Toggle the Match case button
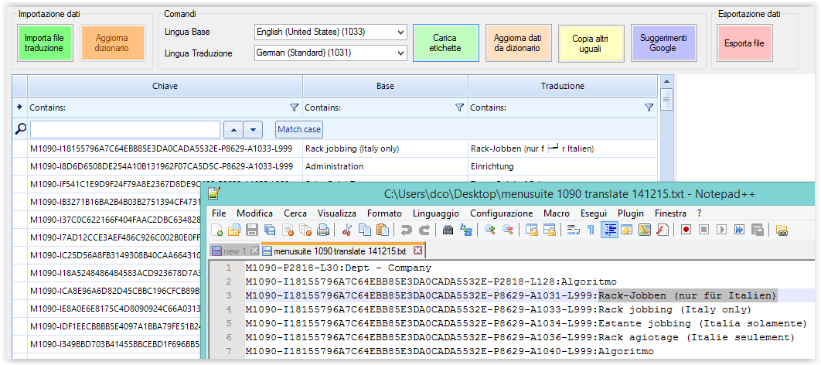Image resolution: width=821 pixels, height=365 pixels. point(298,129)
